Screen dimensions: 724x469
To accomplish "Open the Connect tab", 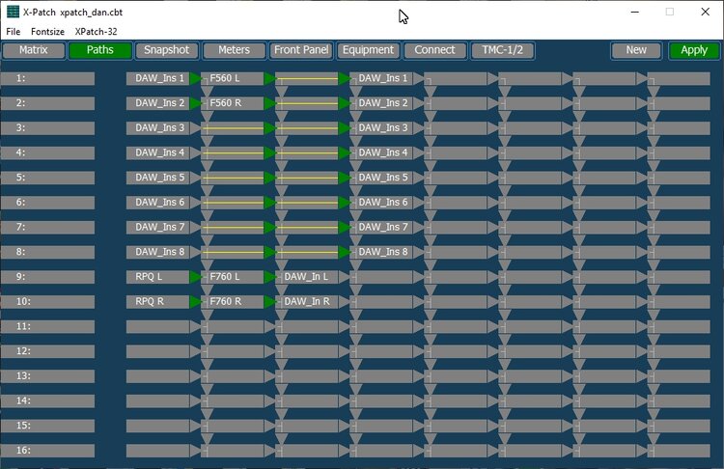I will click(x=435, y=50).
